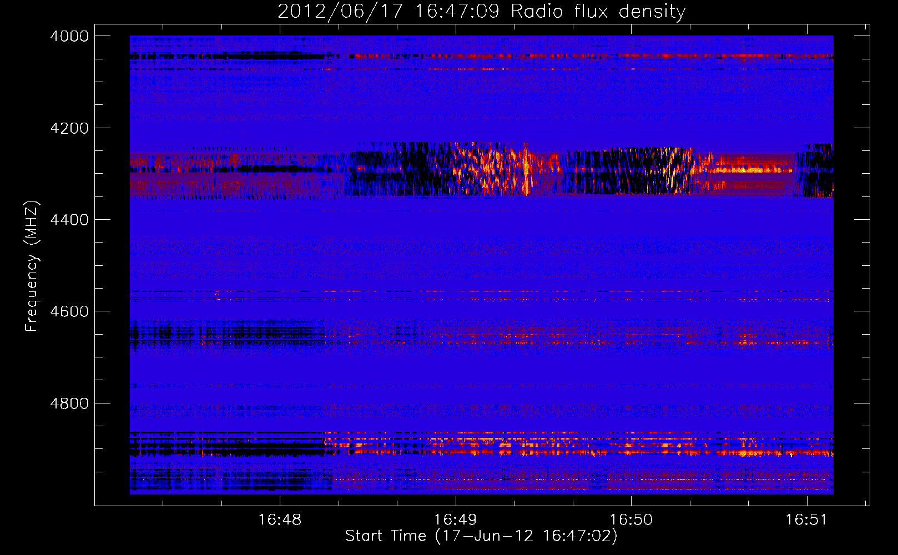Click the 16:49 time tick label

point(455,520)
